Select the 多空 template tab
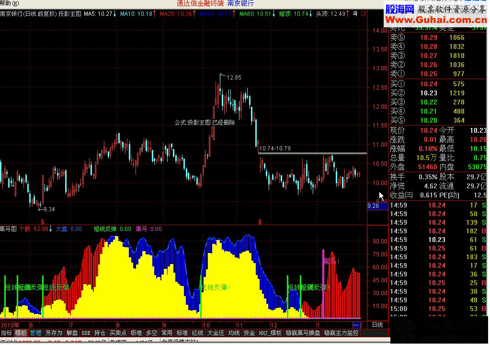Viewport: 490px width, 345px height. click(151, 333)
